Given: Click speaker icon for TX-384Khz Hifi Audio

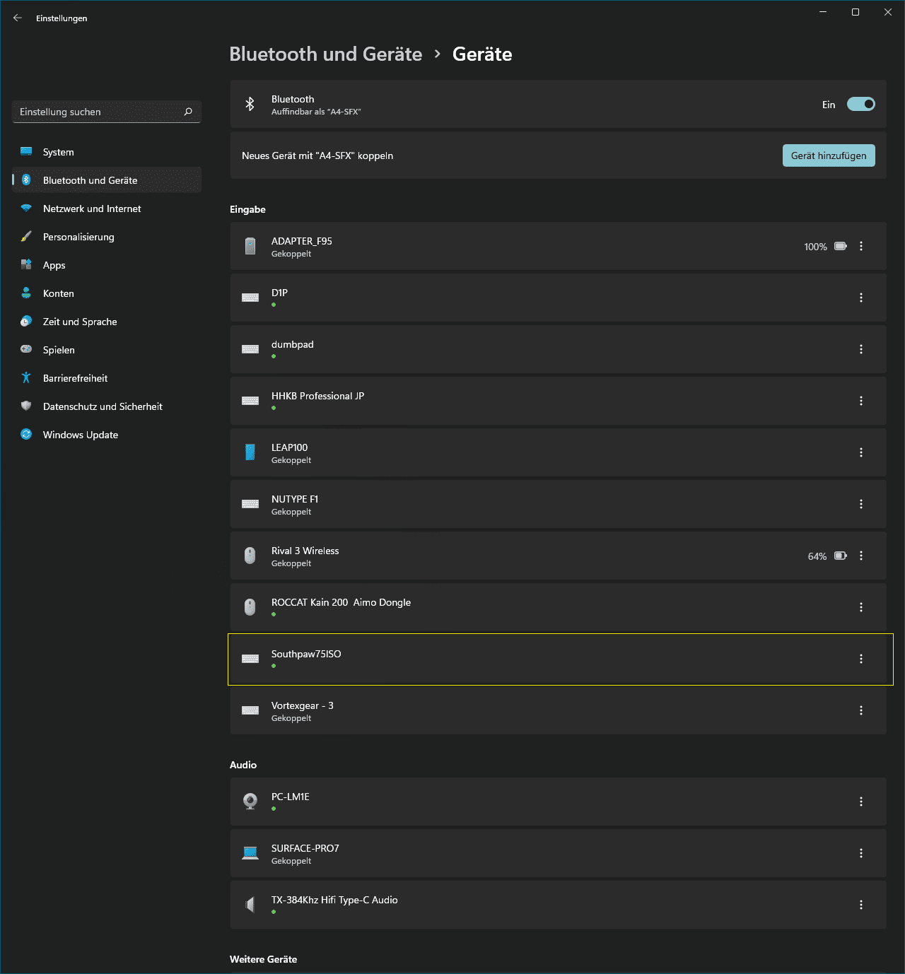Looking at the screenshot, I should coord(250,905).
